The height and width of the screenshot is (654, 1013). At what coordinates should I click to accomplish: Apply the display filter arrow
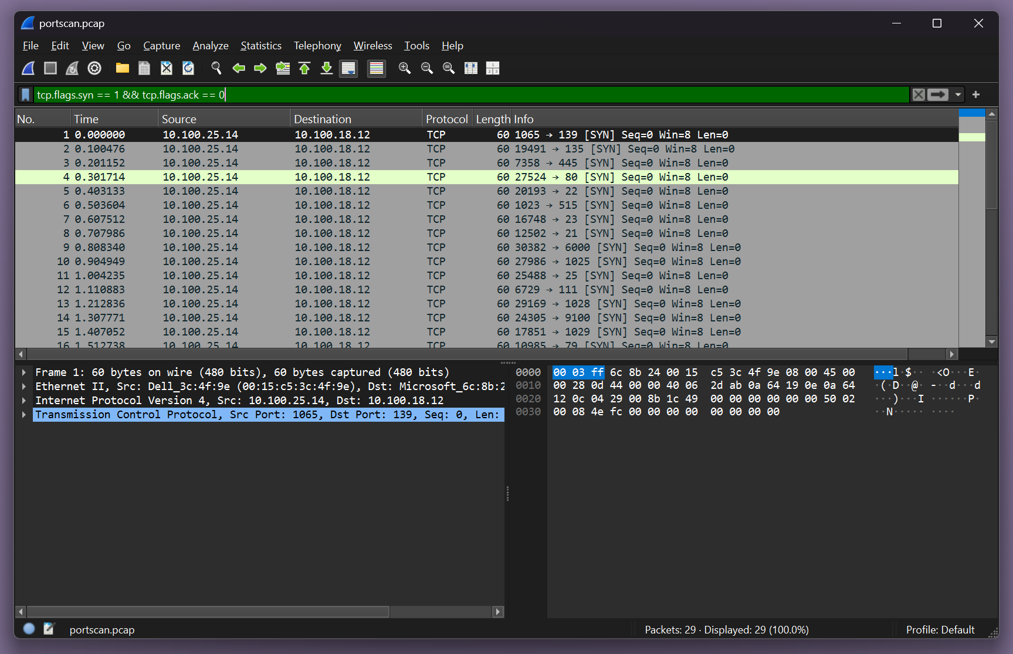coord(938,94)
